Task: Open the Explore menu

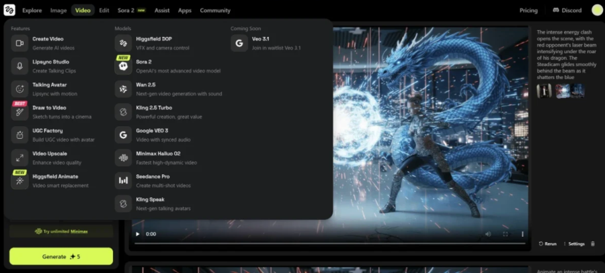Action: tap(32, 10)
